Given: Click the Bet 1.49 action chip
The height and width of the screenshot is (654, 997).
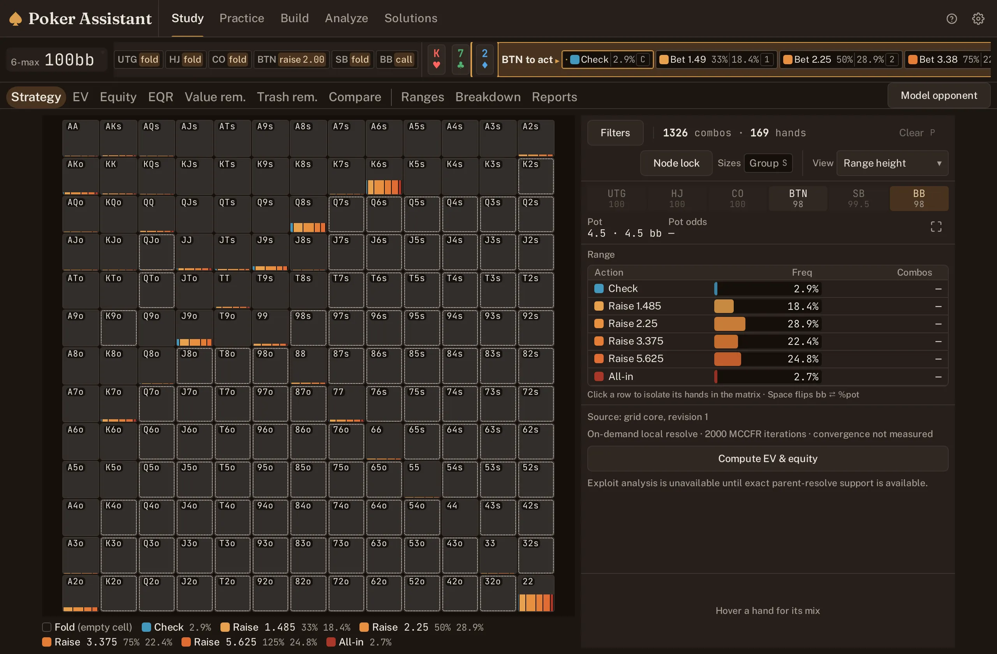Looking at the screenshot, I should tap(716, 60).
